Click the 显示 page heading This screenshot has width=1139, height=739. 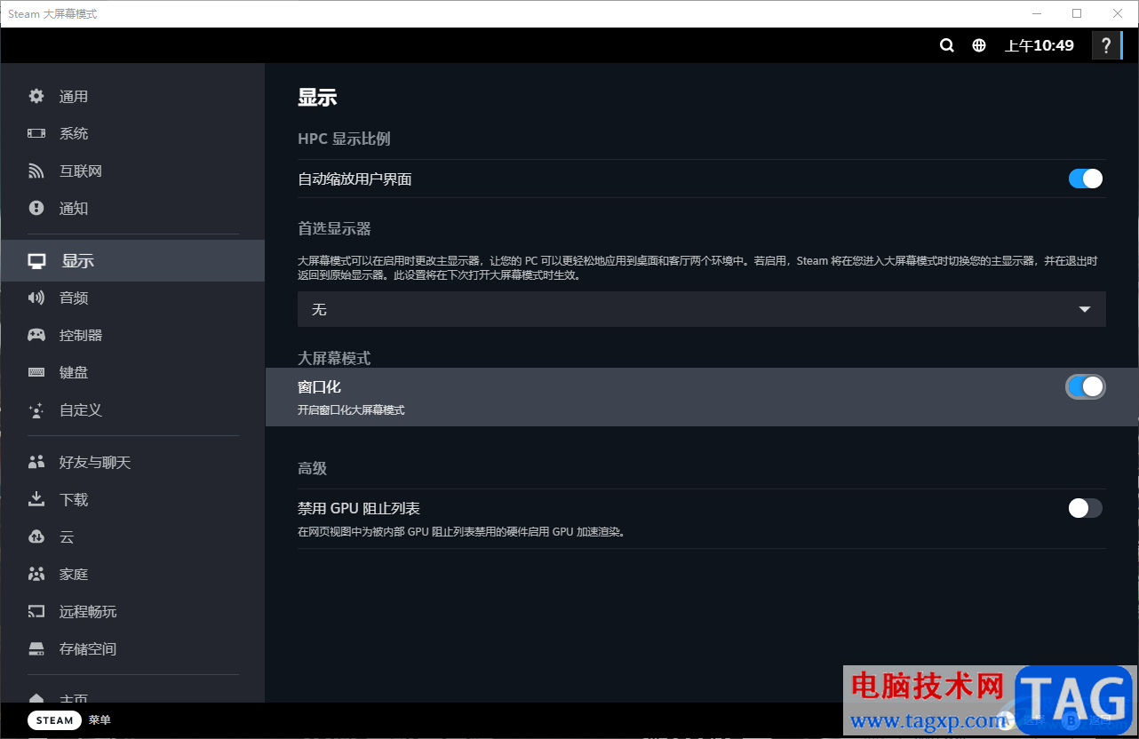pos(317,98)
